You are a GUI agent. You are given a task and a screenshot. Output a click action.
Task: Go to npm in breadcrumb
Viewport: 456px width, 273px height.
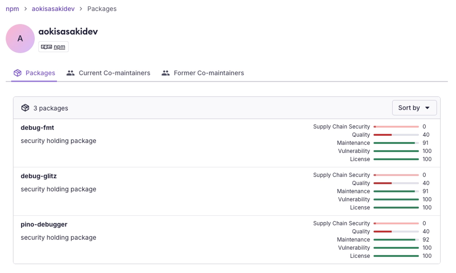(12, 9)
